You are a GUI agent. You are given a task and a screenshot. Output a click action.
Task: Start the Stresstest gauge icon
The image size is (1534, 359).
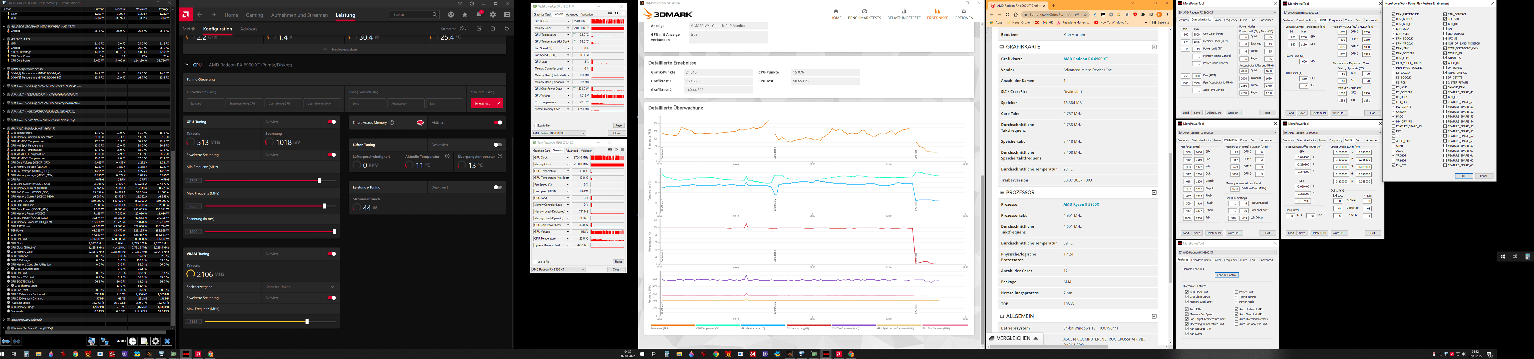coord(463,28)
